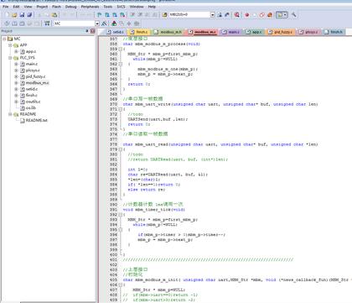Screen dimensions: 352x303
Task: Collapse the MC project root node
Action: [x=4, y=39]
